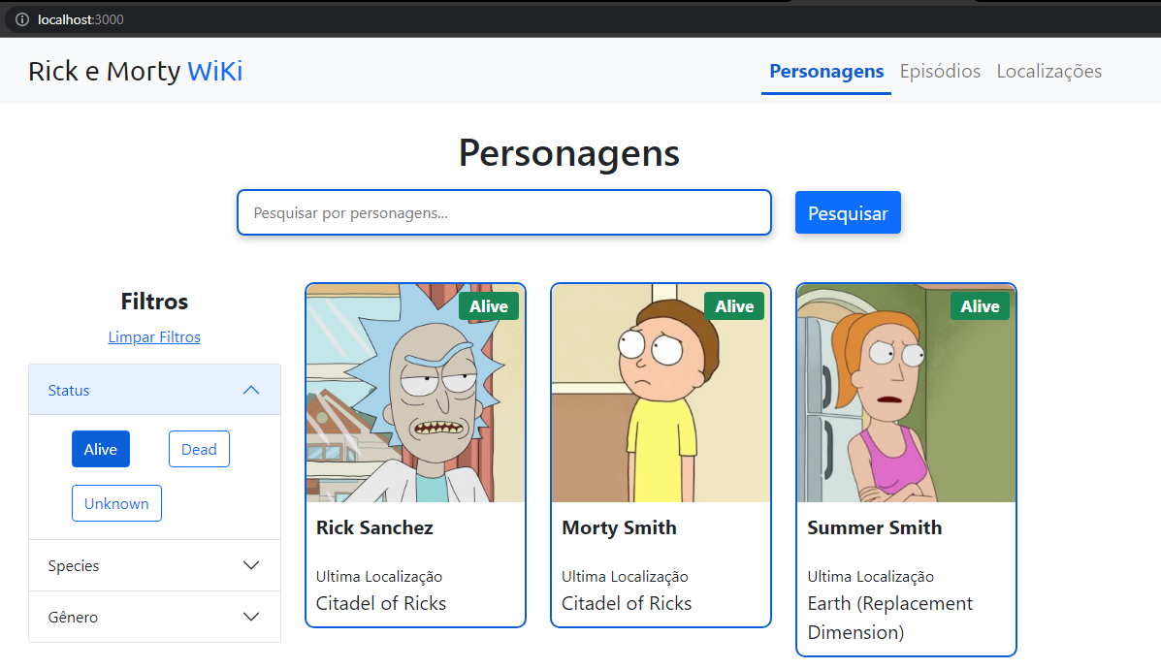Screen dimensions: 1161x669
Task: Click the Personagens page heading
Action: pyautogui.click(x=569, y=153)
